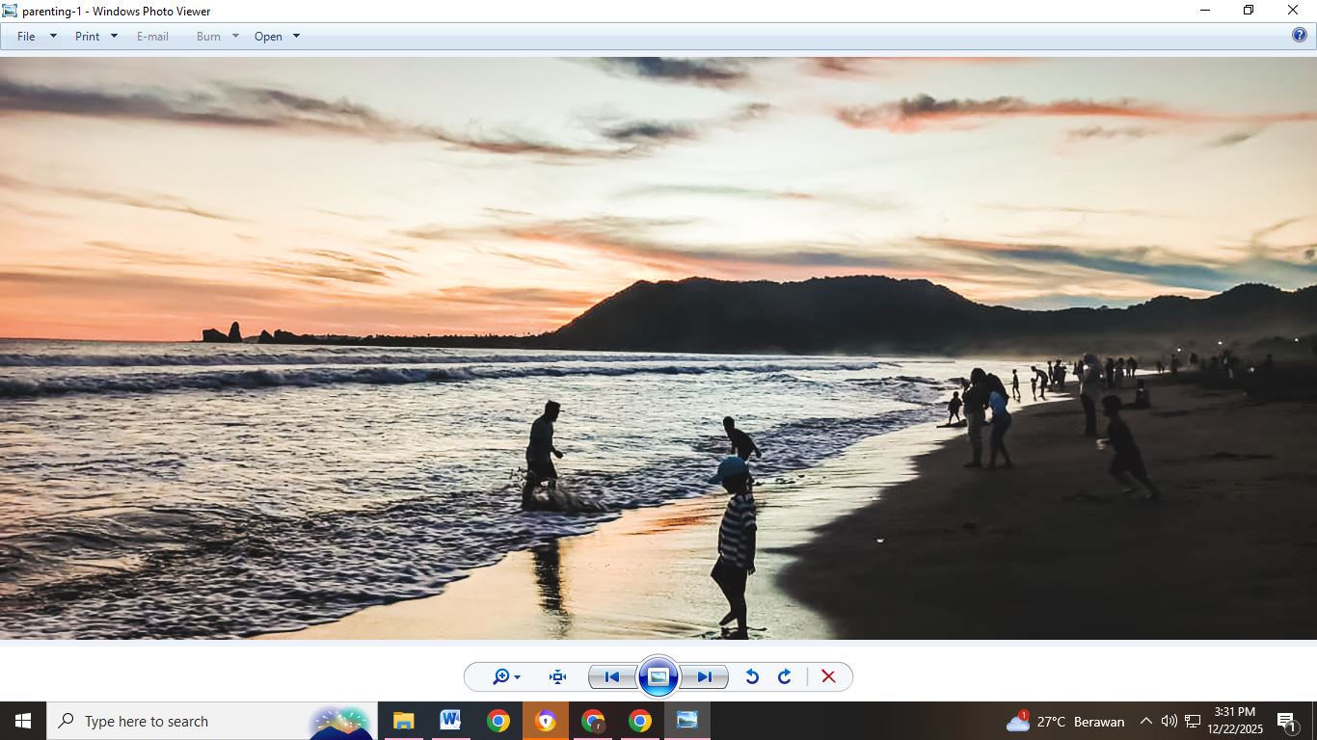Minimize the Photo Viewer window

tap(1204, 11)
